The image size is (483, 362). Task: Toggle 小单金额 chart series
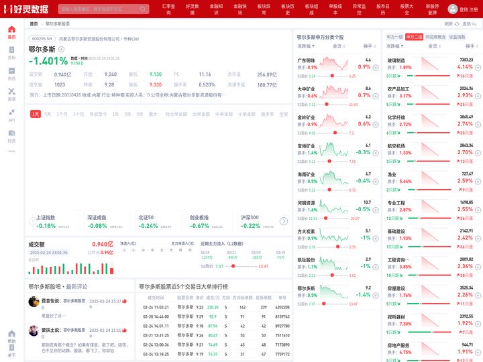pos(247,114)
